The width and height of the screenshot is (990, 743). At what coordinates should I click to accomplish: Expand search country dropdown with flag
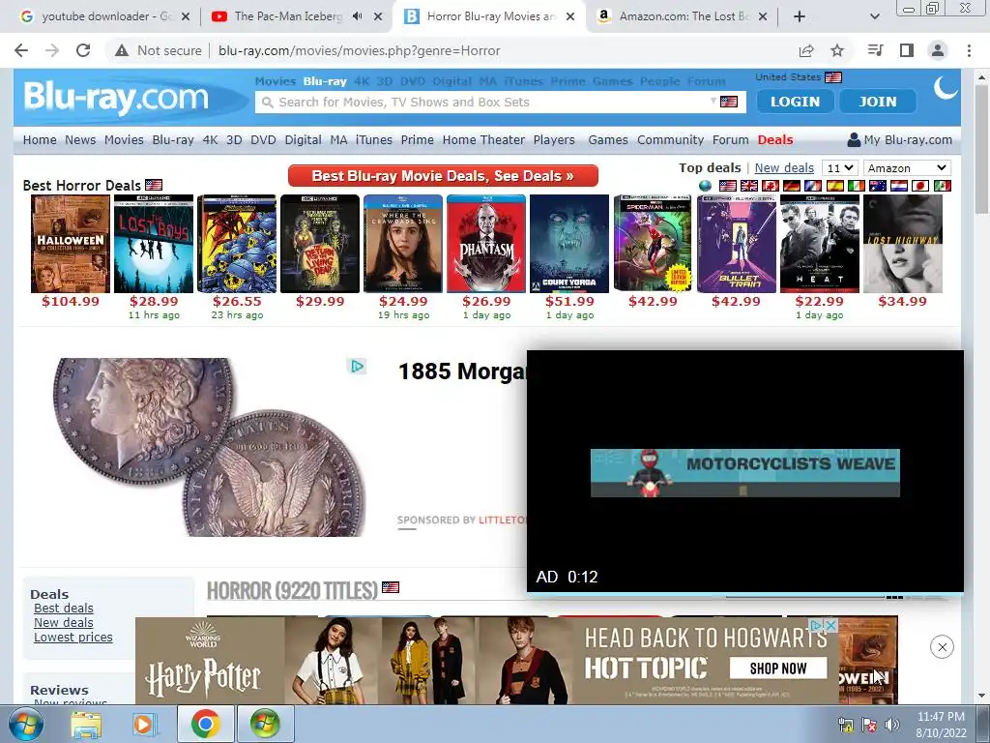[x=723, y=102]
